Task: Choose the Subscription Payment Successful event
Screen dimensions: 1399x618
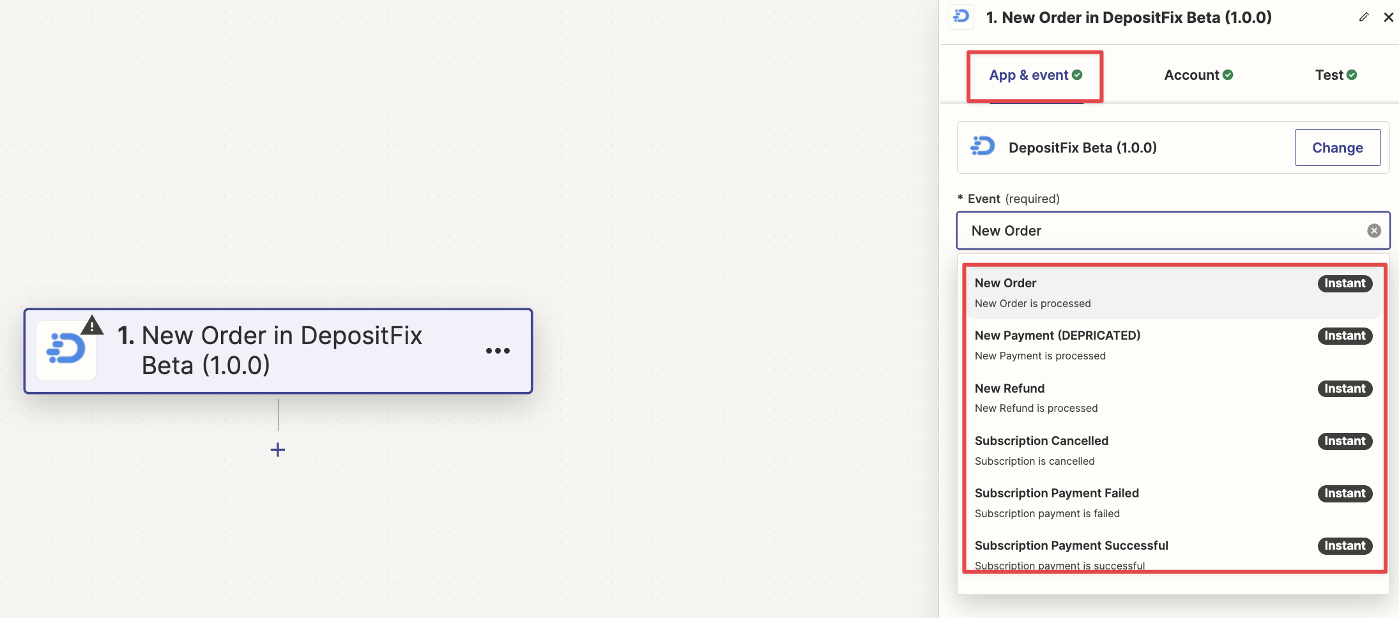Action: point(1173,554)
